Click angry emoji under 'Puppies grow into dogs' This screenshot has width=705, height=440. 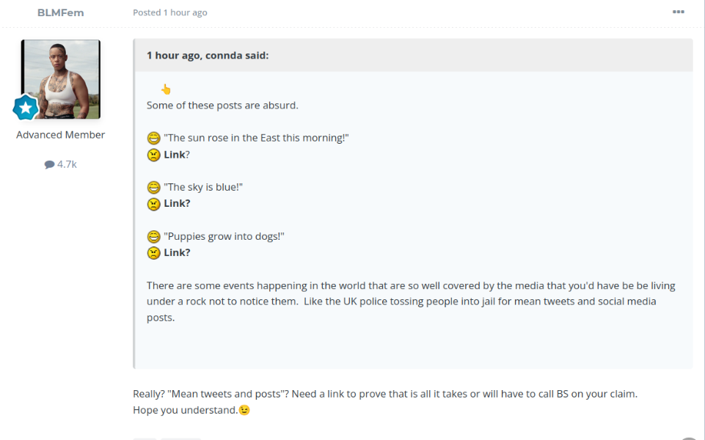153,253
